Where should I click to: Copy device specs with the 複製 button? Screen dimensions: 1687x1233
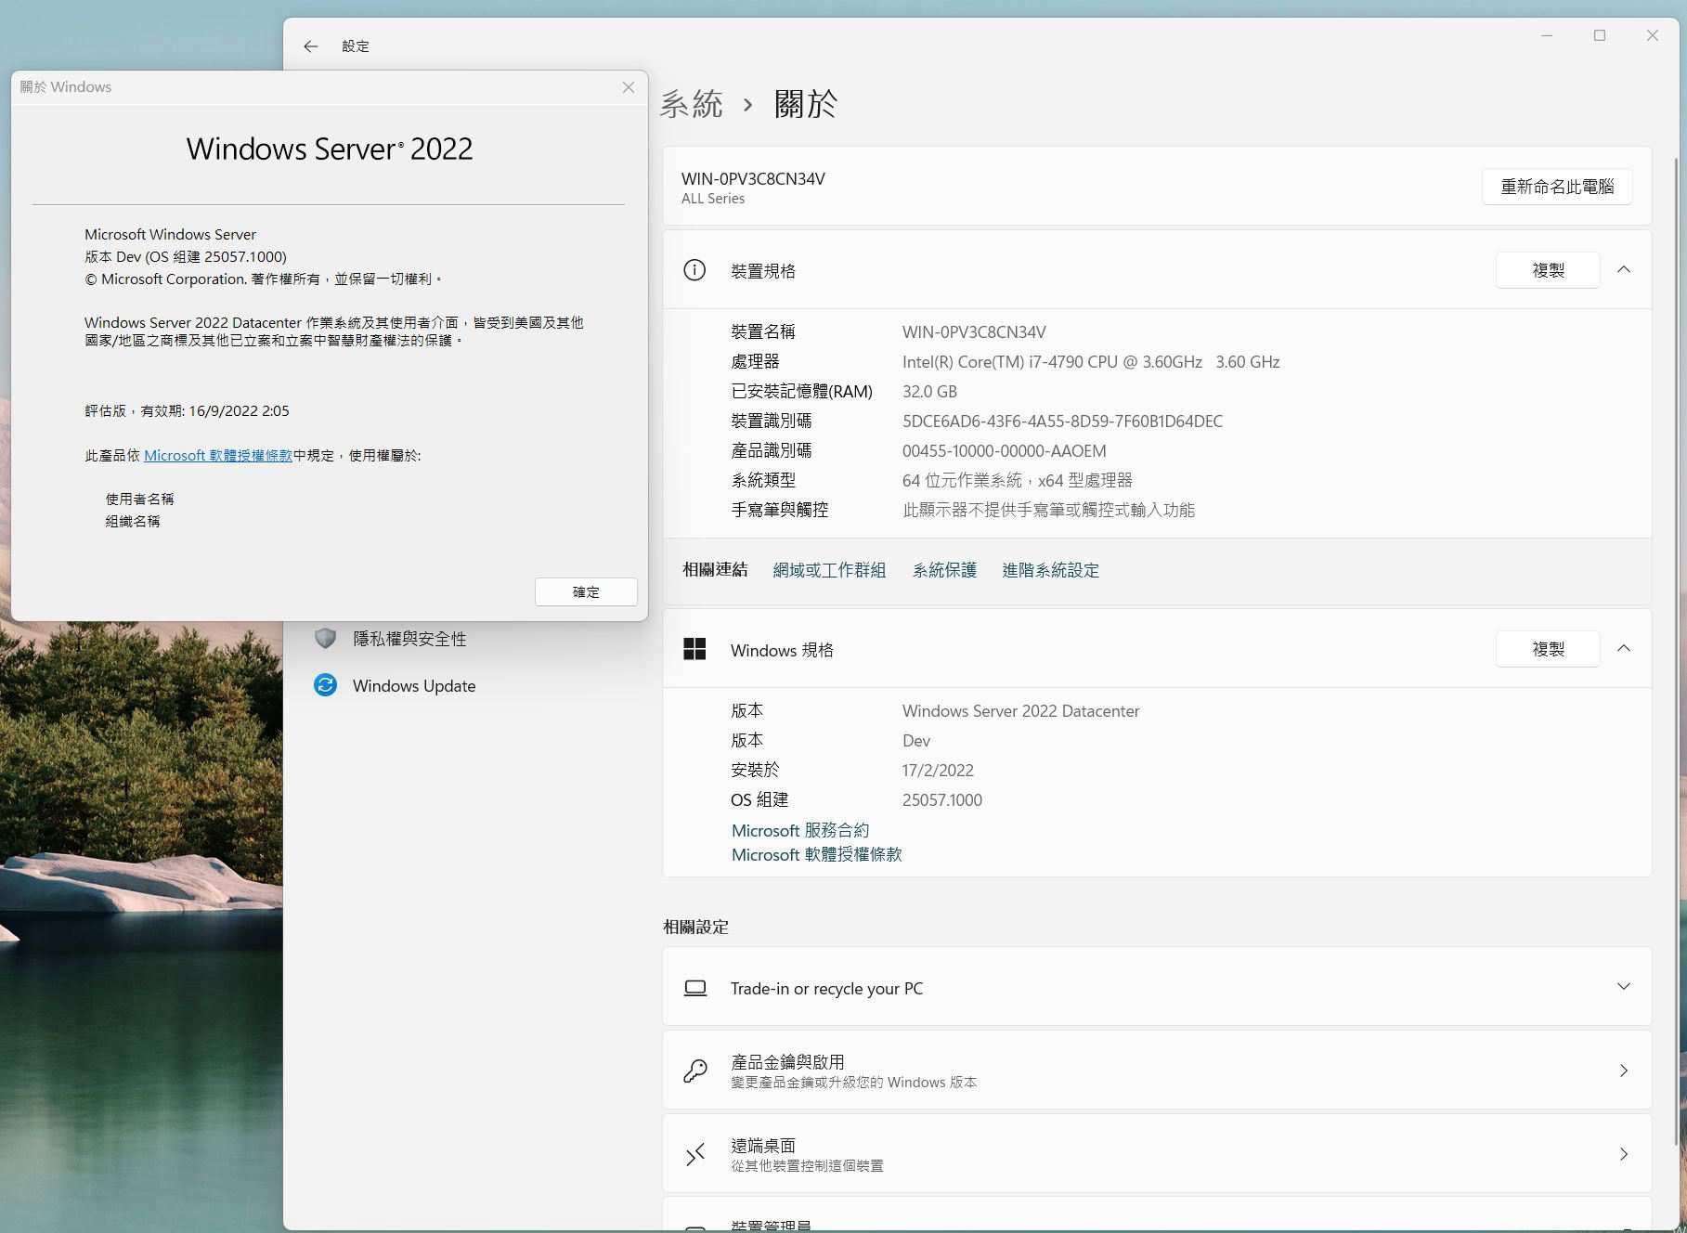coord(1547,270)
